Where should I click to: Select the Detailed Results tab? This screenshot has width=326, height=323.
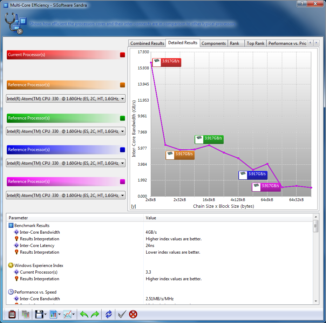[x=183, y=43]
